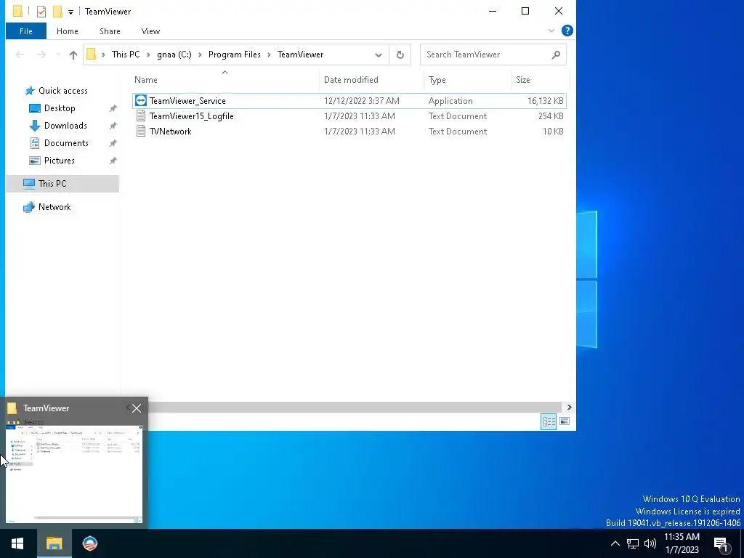Click the TeamViewer taskbar preview thumbnail
Screen dimensions: 744x558
[74, 474]
